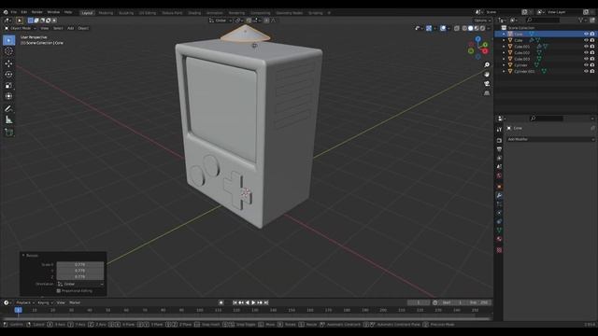The image size is (598, 336).
Task: Open the Object properties tab
Action: 499,187
